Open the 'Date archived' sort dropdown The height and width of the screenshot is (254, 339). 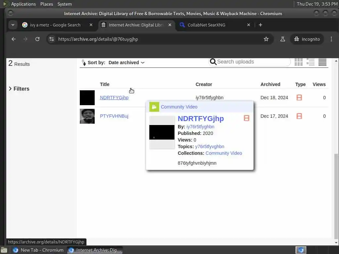coord(126,63)
